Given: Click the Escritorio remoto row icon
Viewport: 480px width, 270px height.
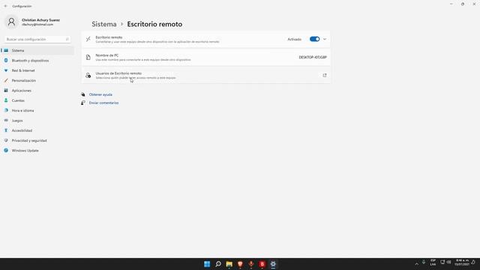Looking at the screenshot, I should coord(88,39).
